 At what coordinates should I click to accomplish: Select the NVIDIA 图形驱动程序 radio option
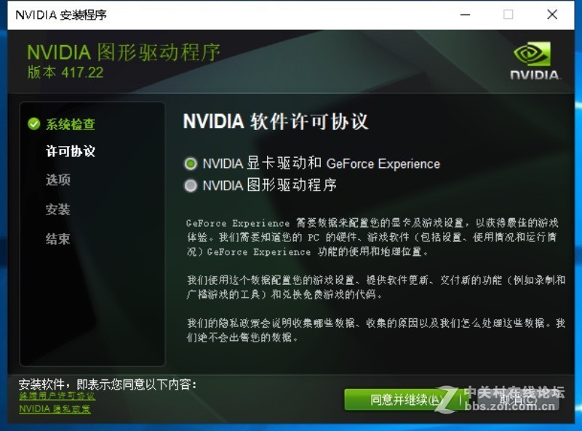pyautogui.click(x=191, y=185)
